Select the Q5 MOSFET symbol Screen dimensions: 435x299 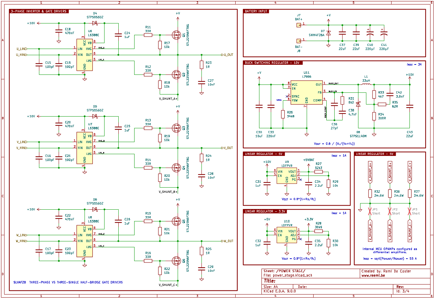click(177, 221)
